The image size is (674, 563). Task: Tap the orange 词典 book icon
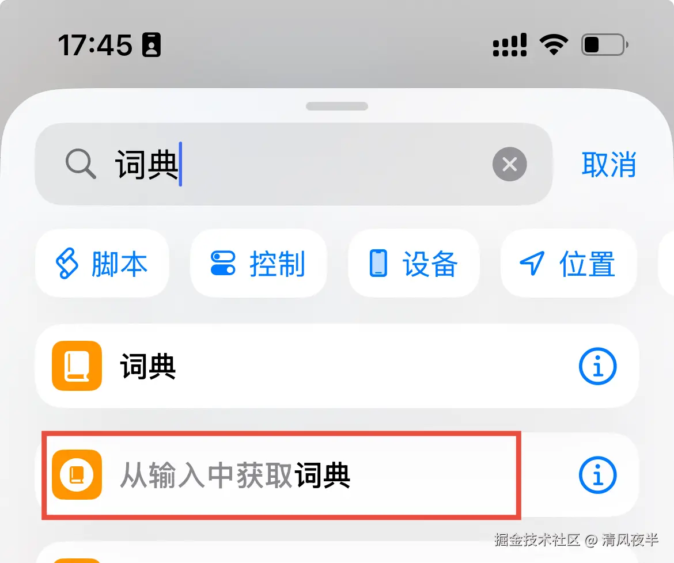77,366
